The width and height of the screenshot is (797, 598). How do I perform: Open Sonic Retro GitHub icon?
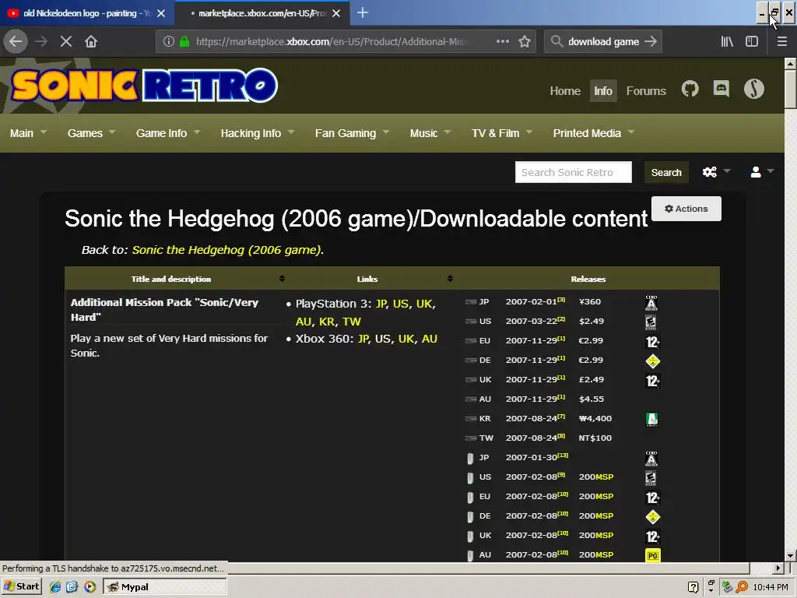690,90
